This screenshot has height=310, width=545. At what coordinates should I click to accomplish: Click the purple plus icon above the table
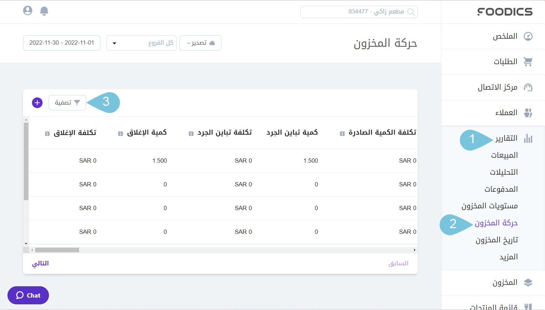[x=37, y=102]
